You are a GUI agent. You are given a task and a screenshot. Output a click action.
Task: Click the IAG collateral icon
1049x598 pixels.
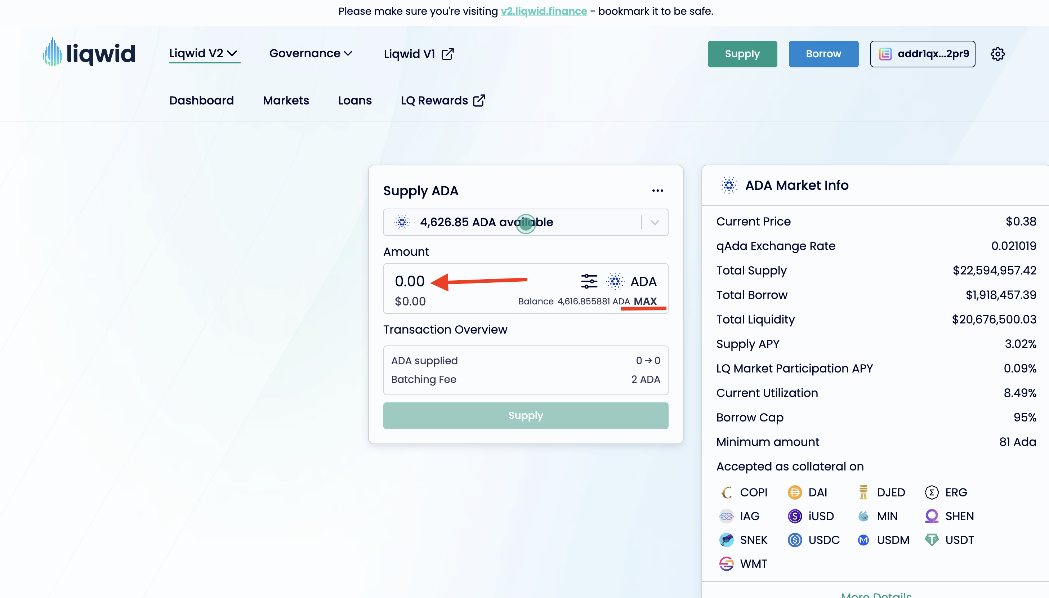[x=726, y=516]
